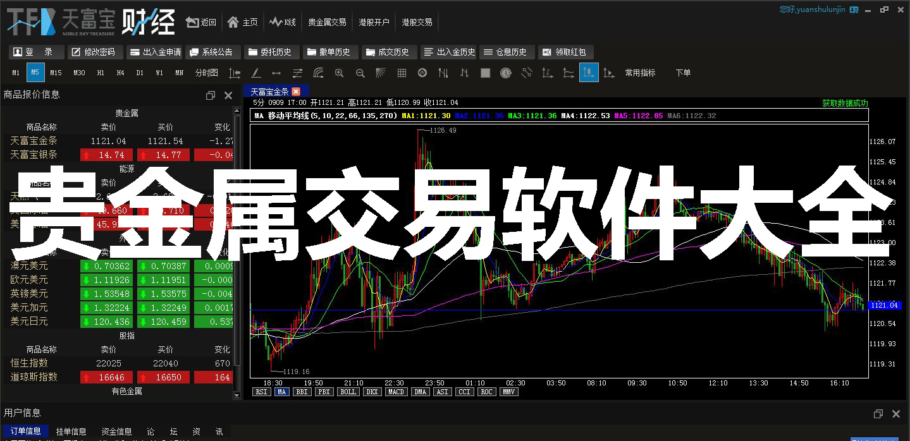
Task: Click the zoom out magnifier icon
Action: [360, 73]
